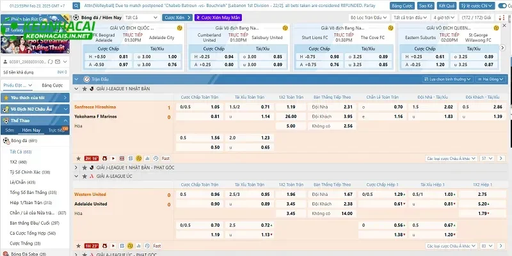
Task: Click the clock icon beside Trận Đấu
Action: (x=85, y=79)
